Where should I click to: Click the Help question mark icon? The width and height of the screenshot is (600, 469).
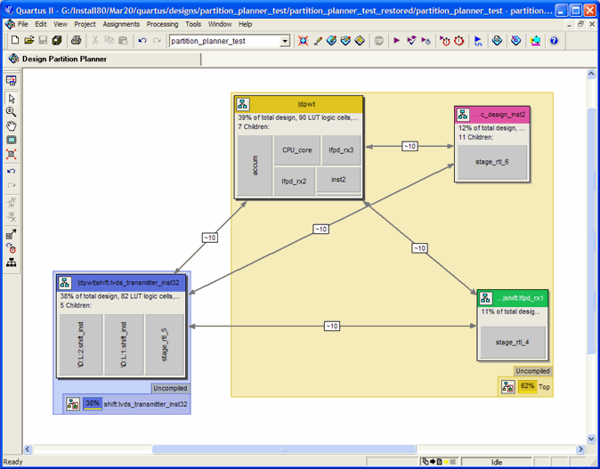[x=554, y=41]
